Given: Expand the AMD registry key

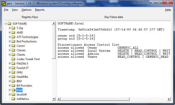Looking at the screenshot, I should 10,32.
